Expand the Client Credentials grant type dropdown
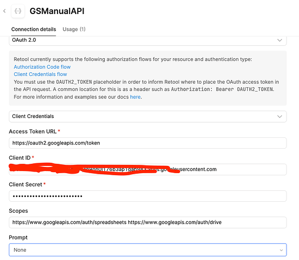The width and height of the screenshot is (299, 260). pos(147,116)
